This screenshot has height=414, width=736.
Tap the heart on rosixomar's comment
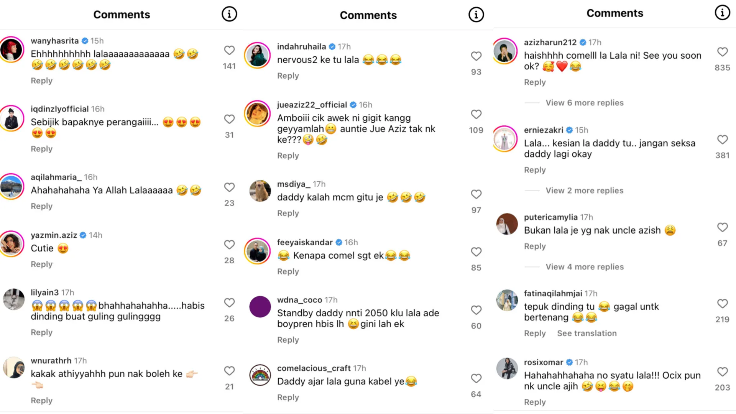pyautogui.click(x=722, y=372)
